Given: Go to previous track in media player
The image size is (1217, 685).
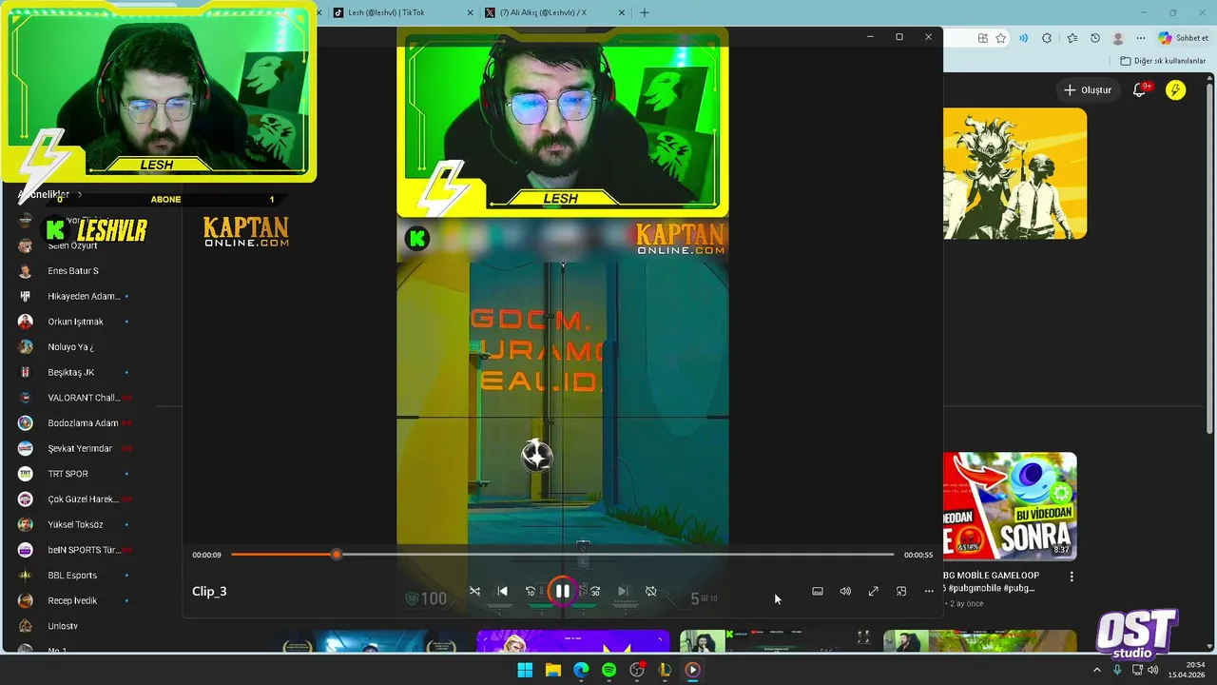Looking at the screenshot, I should pos(503,591).
